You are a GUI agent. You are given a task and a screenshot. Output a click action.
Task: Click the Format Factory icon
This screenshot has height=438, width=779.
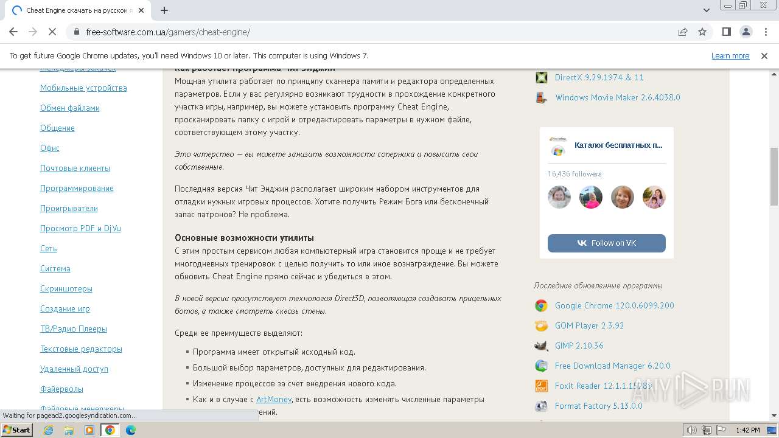[541, 406]
